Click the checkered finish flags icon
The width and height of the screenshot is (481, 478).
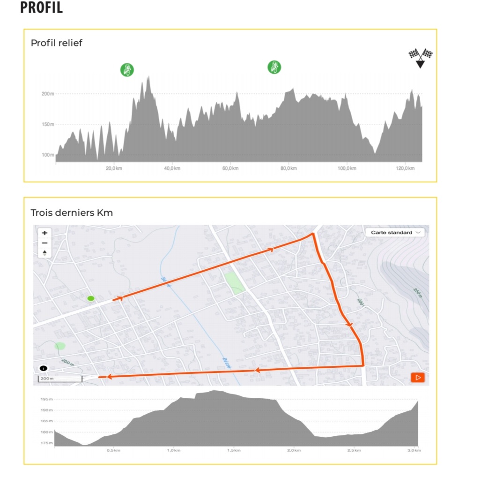pyautogui.click(x=420, y=57)
